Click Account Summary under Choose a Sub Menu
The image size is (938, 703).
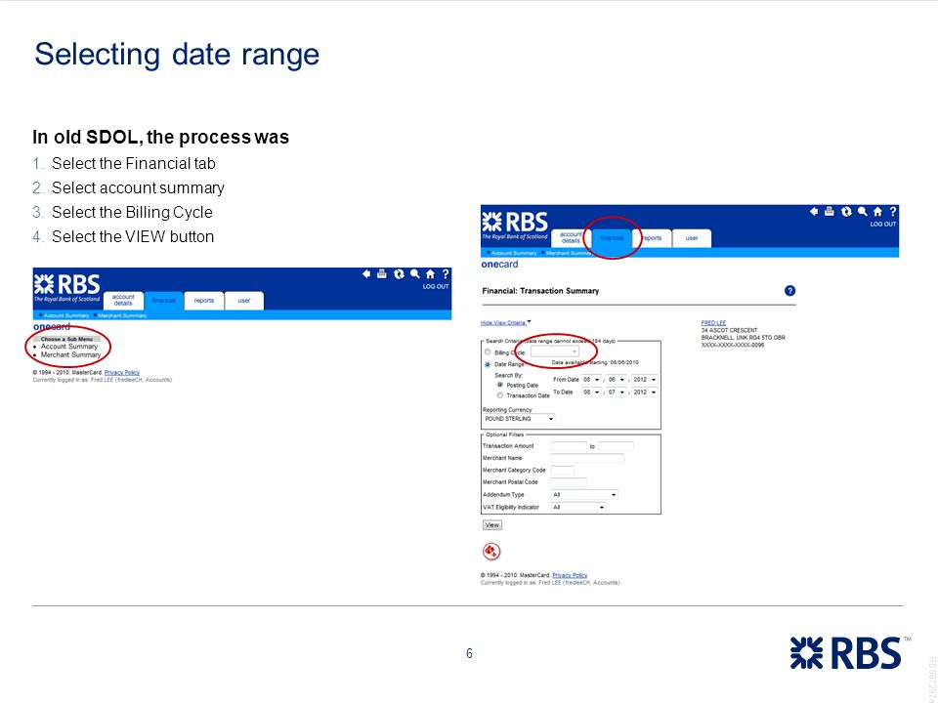pos(69,346)
